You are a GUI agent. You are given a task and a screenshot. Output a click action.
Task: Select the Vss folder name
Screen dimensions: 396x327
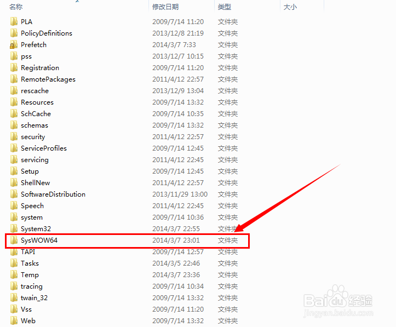tap(26, 309)
